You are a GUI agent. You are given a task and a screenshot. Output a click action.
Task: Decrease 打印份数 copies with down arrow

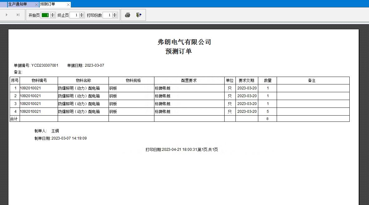point(115,17)
